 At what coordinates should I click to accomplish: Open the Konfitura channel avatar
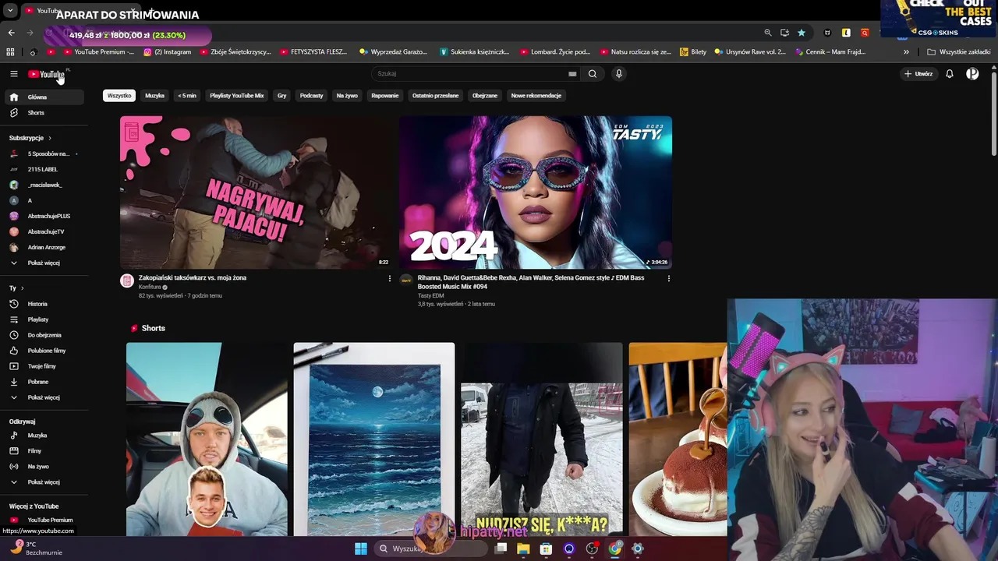[127, 281]
